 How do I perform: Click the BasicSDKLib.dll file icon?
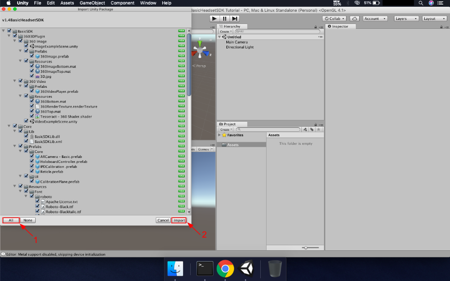click(32, 137)
